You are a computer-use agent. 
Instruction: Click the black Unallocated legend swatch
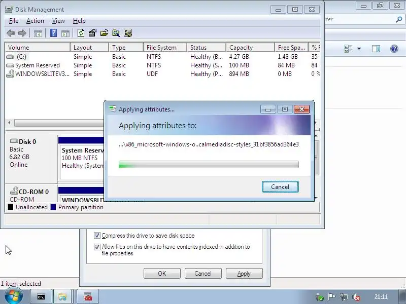tap(11, 207)
